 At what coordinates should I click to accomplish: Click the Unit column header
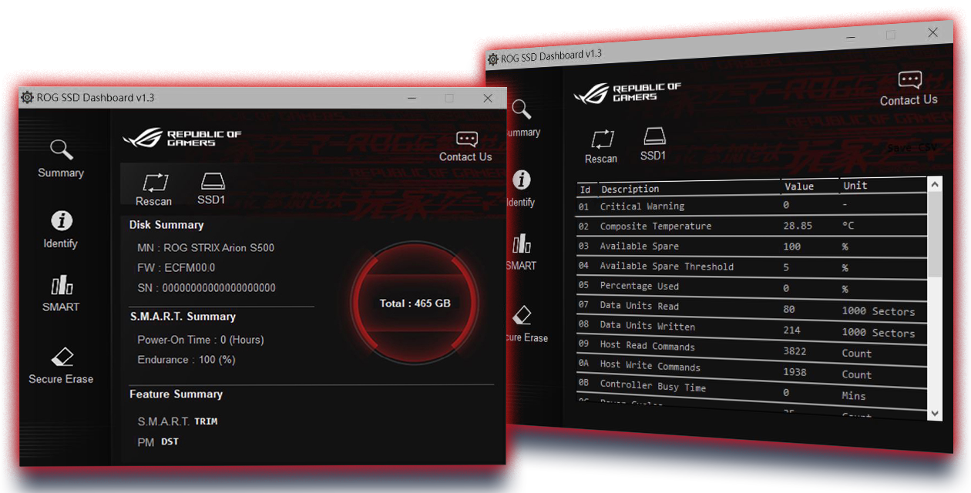pos(855,186)
